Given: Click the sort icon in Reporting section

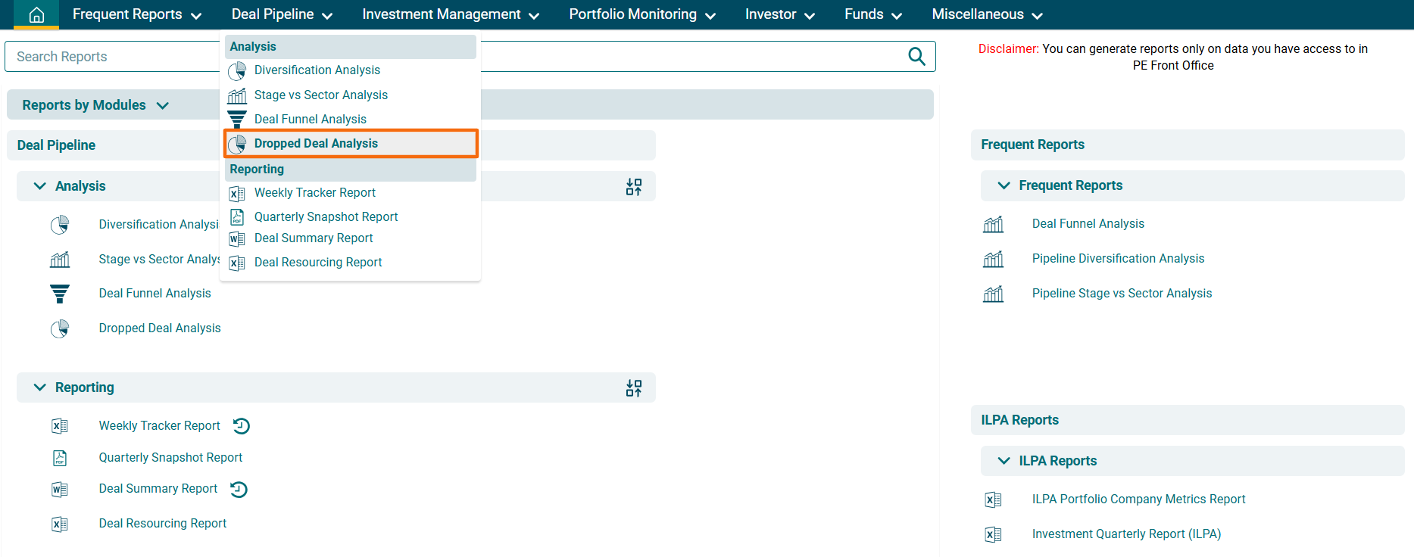Looking at the screenshot, I should [634, 388].
